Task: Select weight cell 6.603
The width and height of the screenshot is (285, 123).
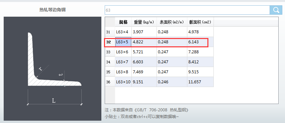Action: click(144, 62)
